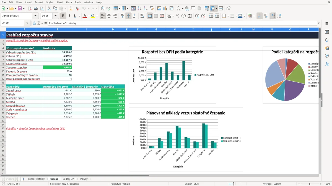The height and width of the screenshot is (186, 332).
Task: Sort ascending A to Z
Action: pyautogui.click(x=140, y=9)
